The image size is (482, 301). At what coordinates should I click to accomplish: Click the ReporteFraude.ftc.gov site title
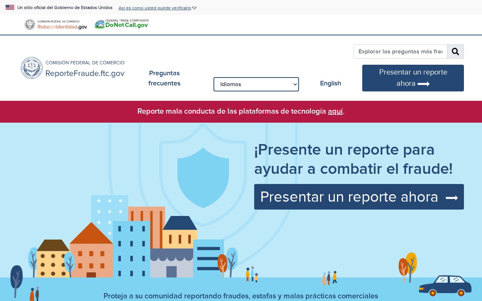pos(85,73)
